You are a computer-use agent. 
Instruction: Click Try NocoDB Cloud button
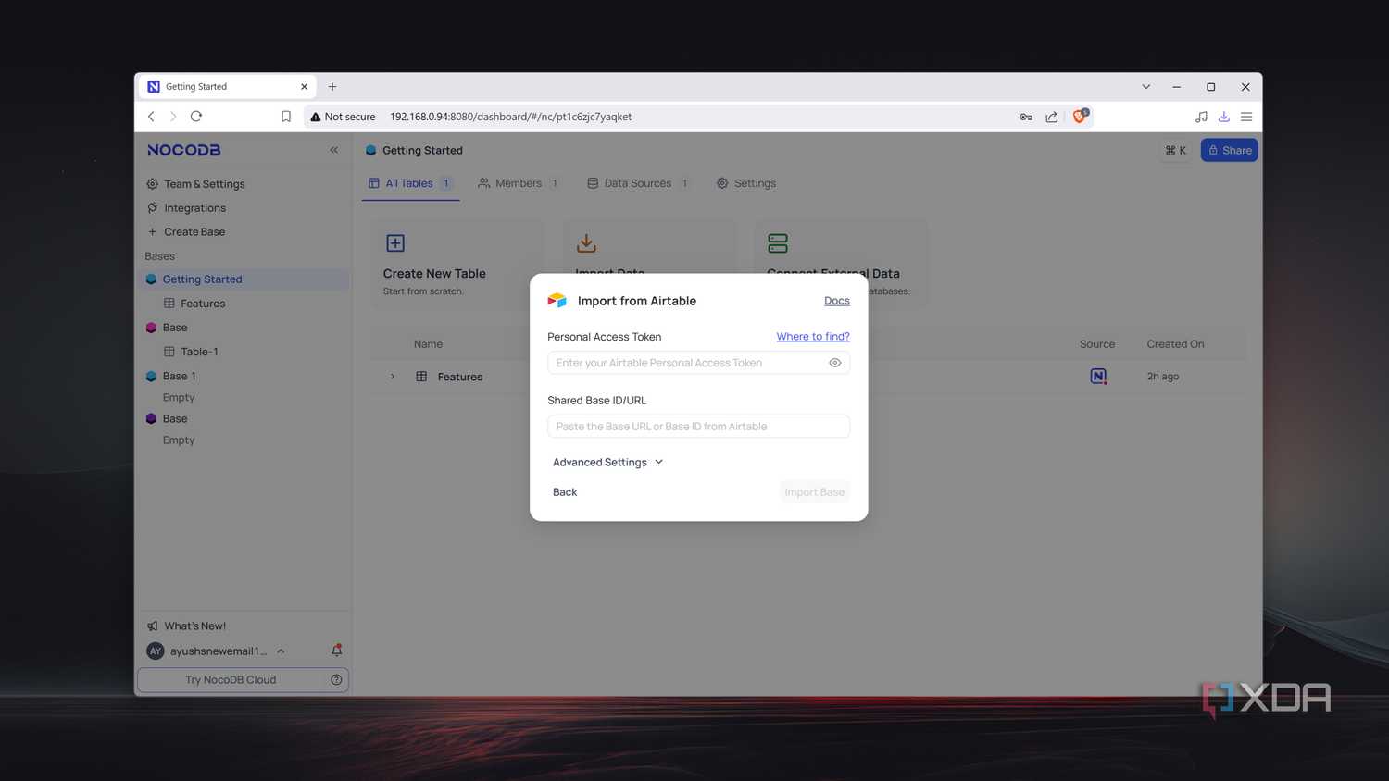231,680
